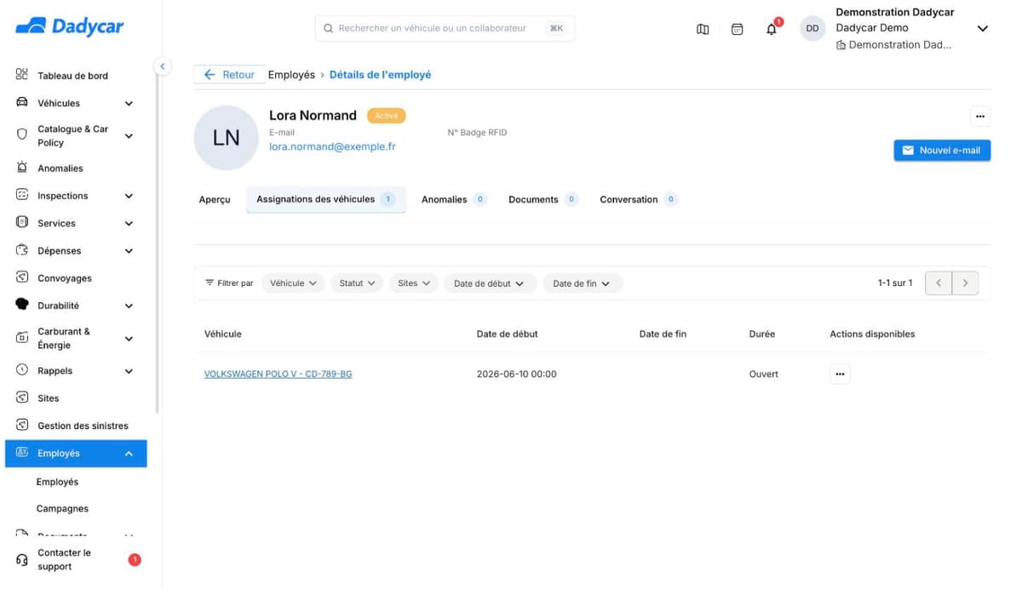
Task: Open the Sites filter dropdown
Action: [414, 283]
